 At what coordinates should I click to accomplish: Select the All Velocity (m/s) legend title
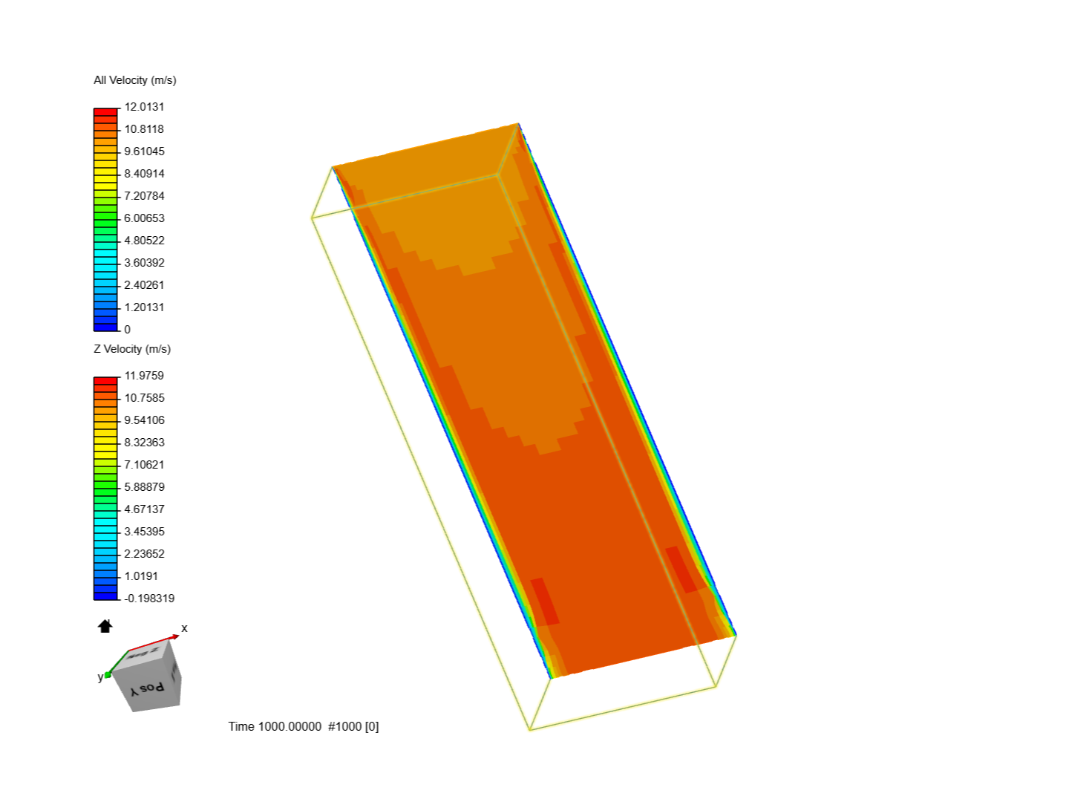coord(135,80)
